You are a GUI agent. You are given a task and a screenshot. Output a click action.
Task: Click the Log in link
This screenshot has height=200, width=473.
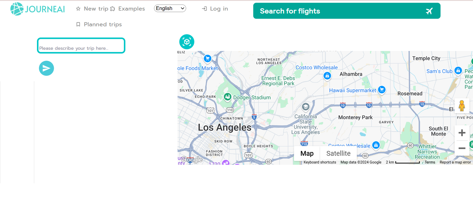(215, 9)
